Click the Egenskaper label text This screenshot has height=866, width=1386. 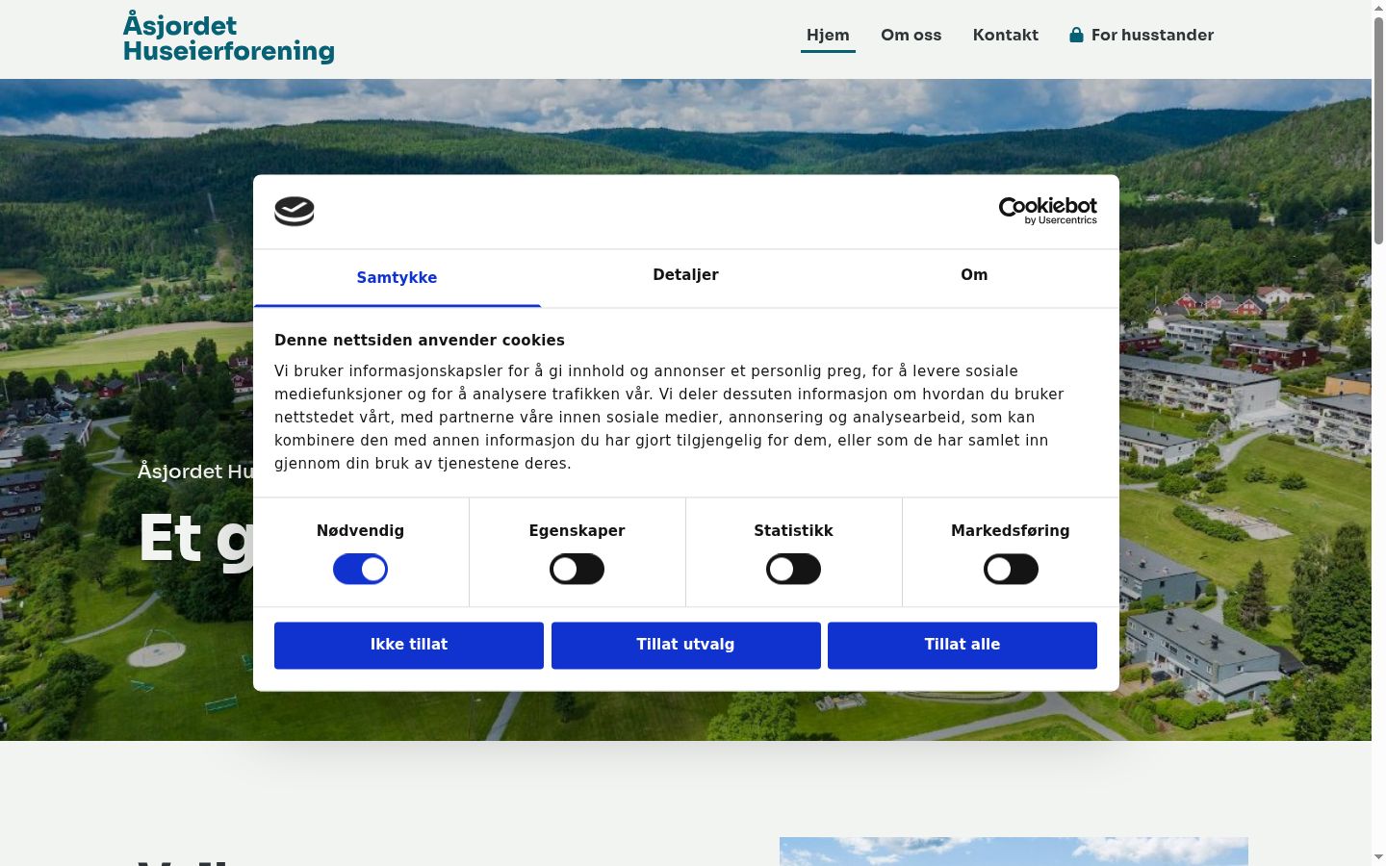[x=577, y=530]
